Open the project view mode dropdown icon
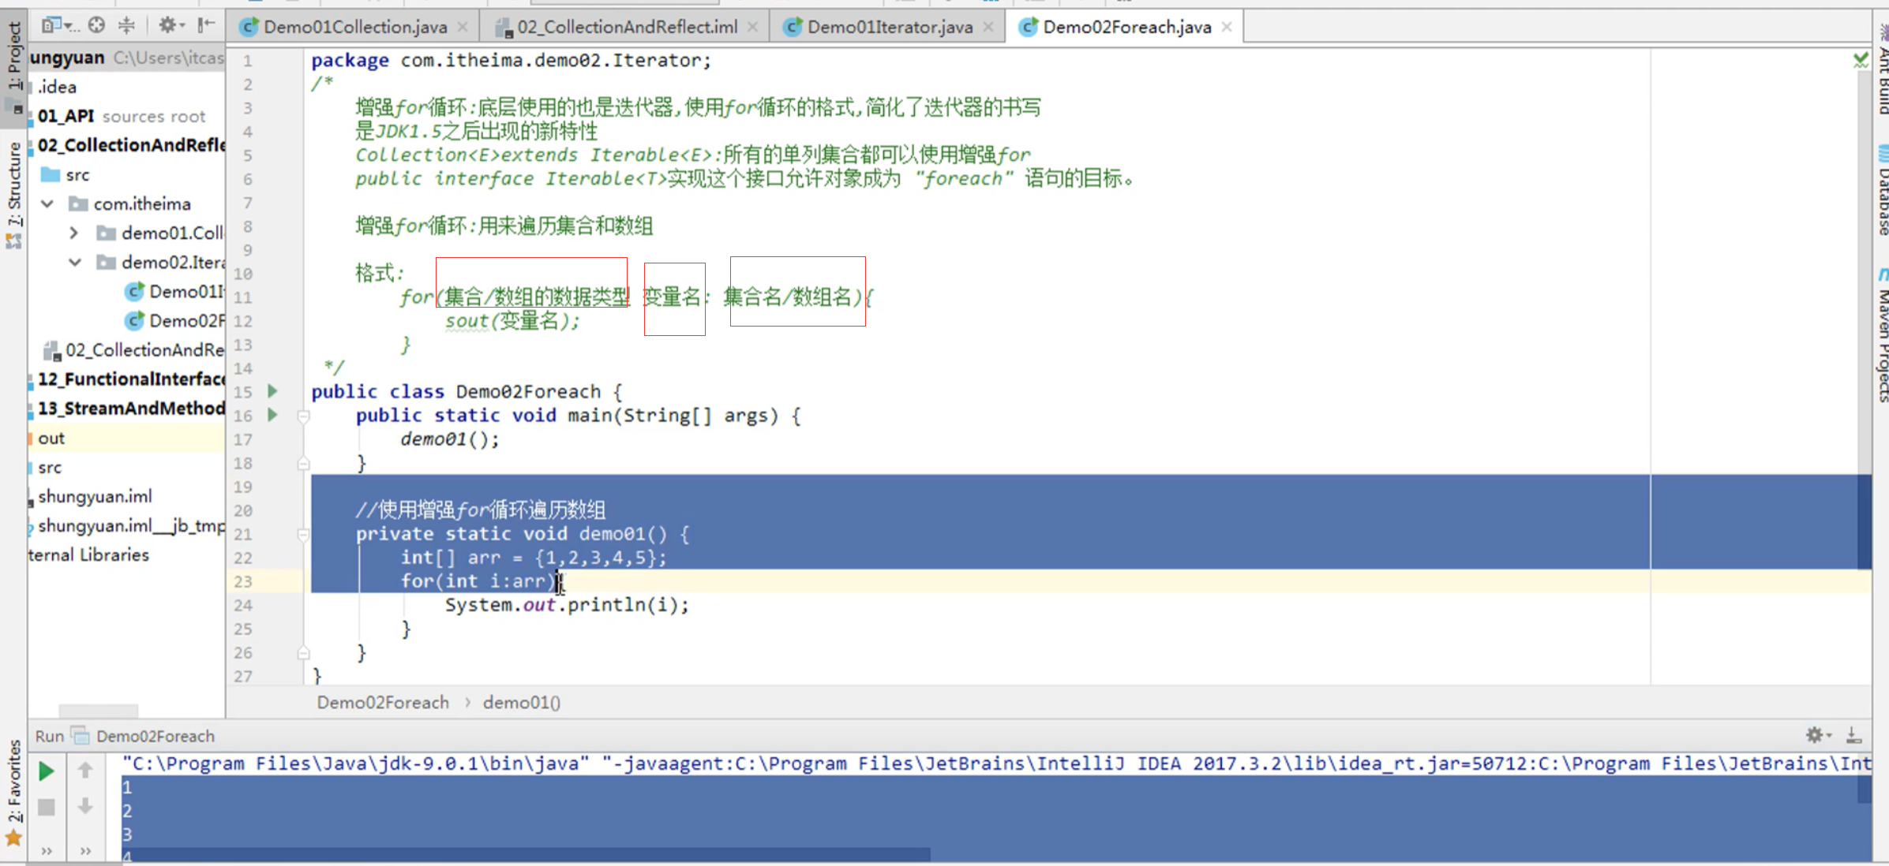Viewport: 1889px width, 866px height. 59,26
